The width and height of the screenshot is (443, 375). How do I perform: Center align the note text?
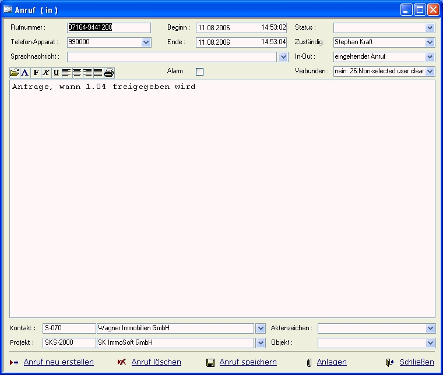click(77, 73)
